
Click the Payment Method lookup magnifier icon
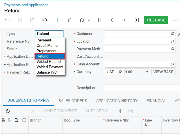[x=172, y=49]
